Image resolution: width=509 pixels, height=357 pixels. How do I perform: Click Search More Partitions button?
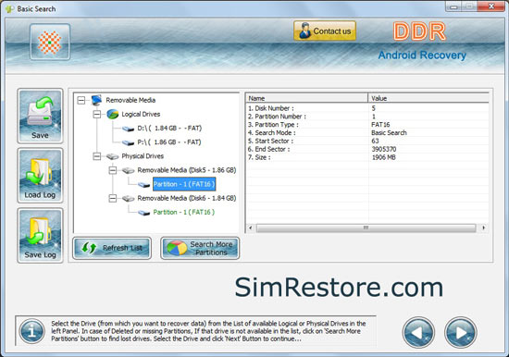click(200, 248)
